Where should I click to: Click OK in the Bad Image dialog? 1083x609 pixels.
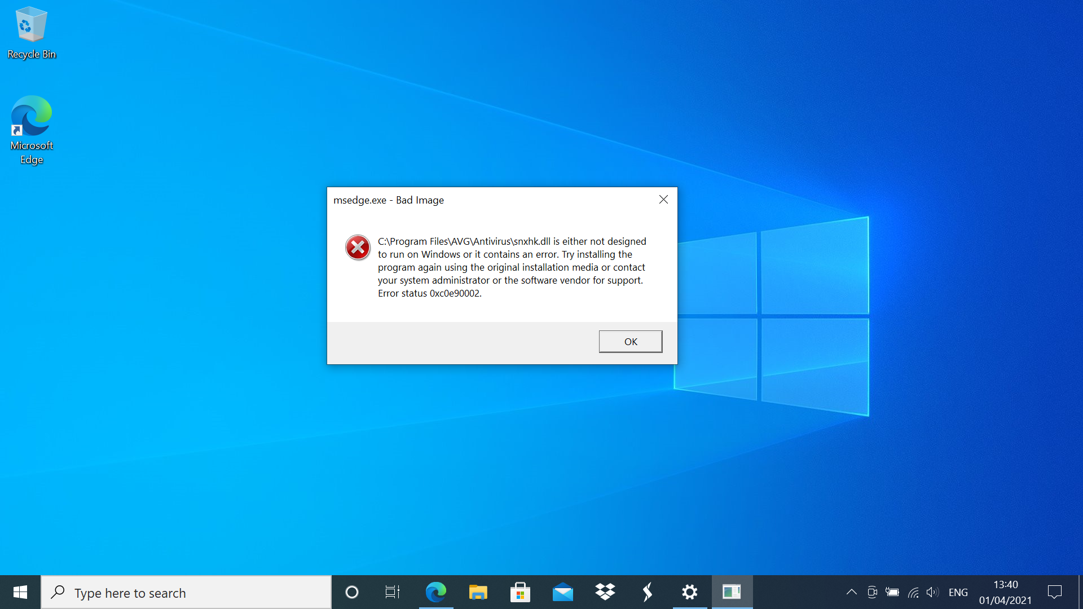[630, 342]
